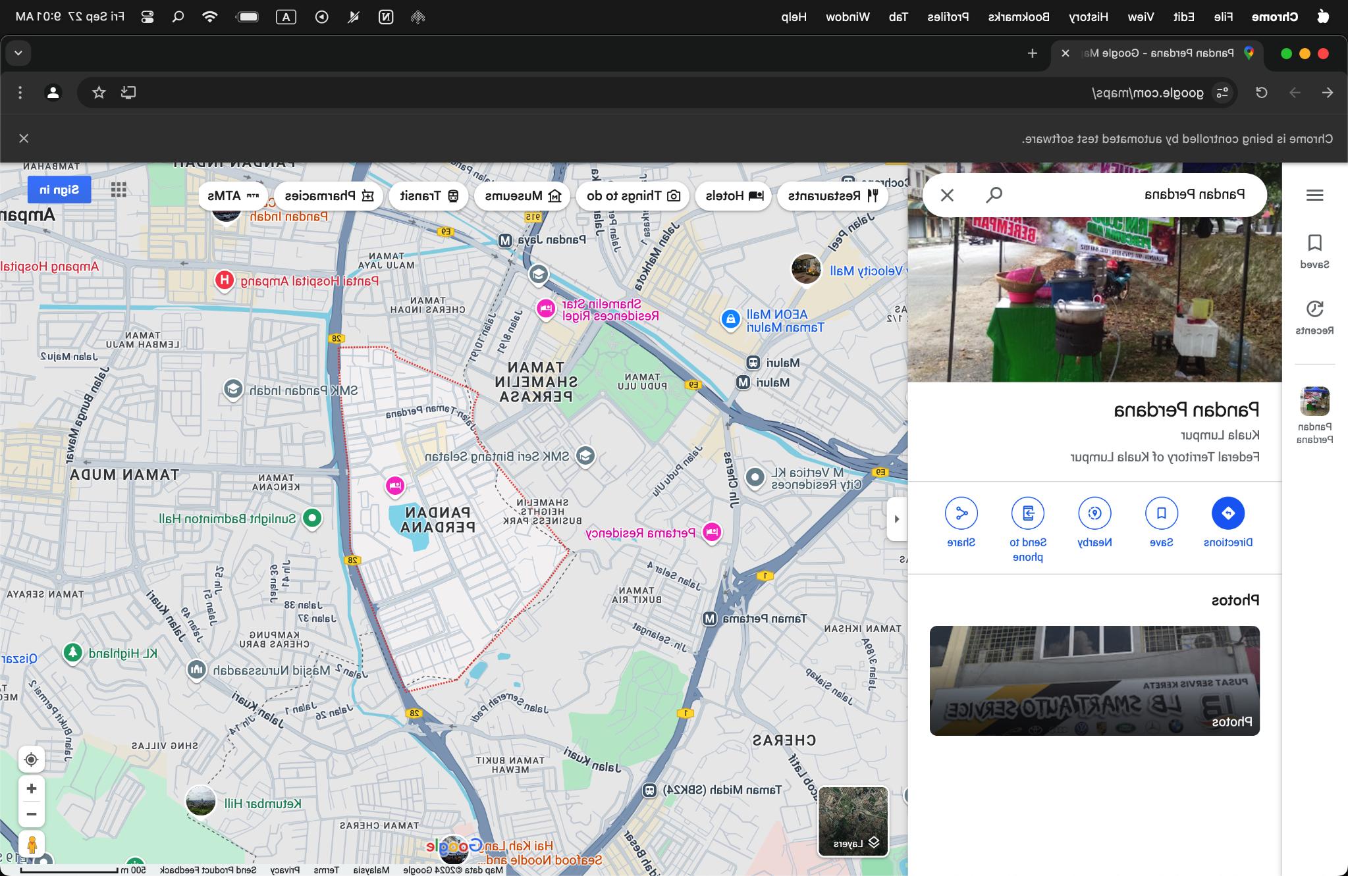Select the Taman Pertama metro station icon
This screenshot has height=876, width=1348.
(710, 619)
